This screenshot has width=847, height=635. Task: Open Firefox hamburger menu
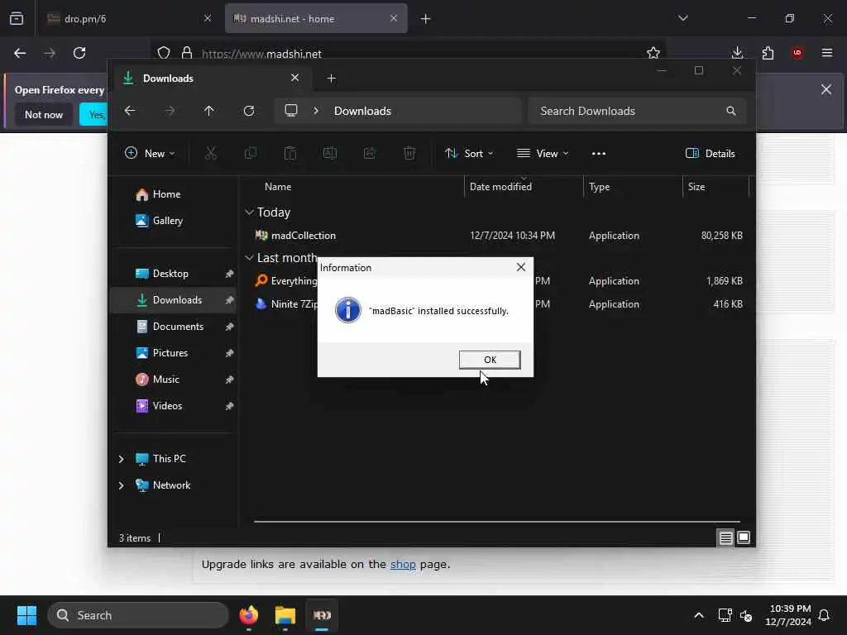tap(827, 53)
